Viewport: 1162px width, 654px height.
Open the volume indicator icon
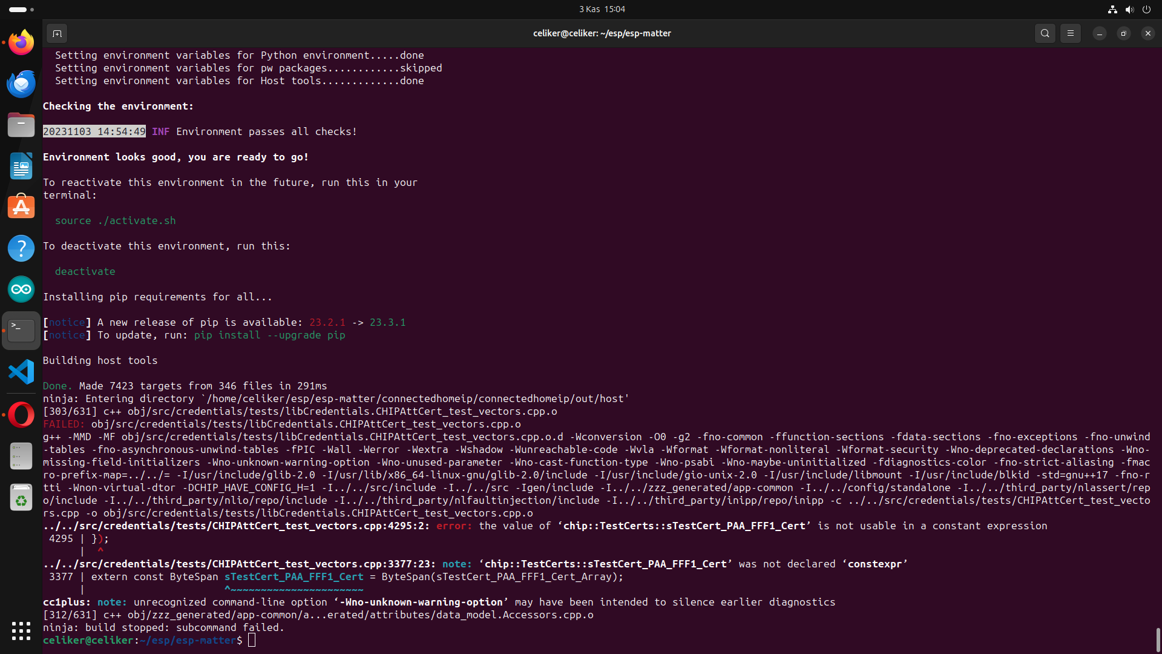point(1129,9)
